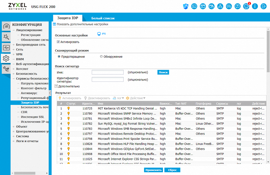Click the signature Имя input field
Viewport: 270px width, 175px height.
[x=108, y=72]
